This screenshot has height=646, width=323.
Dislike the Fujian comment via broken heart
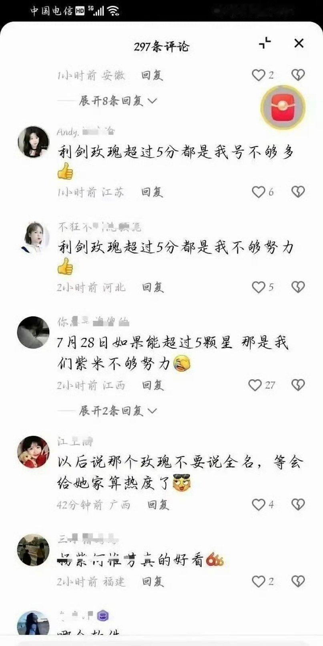coord(298,581)
